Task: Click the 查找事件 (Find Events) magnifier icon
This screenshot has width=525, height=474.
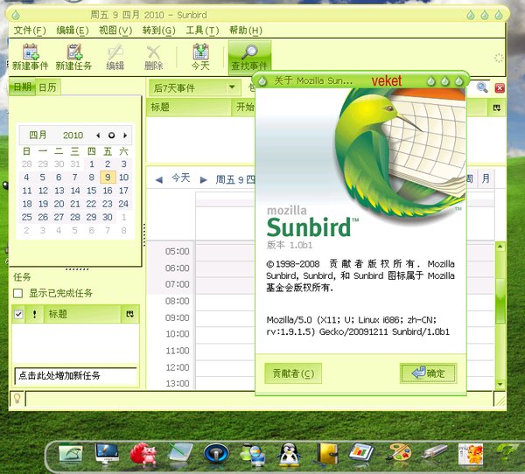Action: 249,53
